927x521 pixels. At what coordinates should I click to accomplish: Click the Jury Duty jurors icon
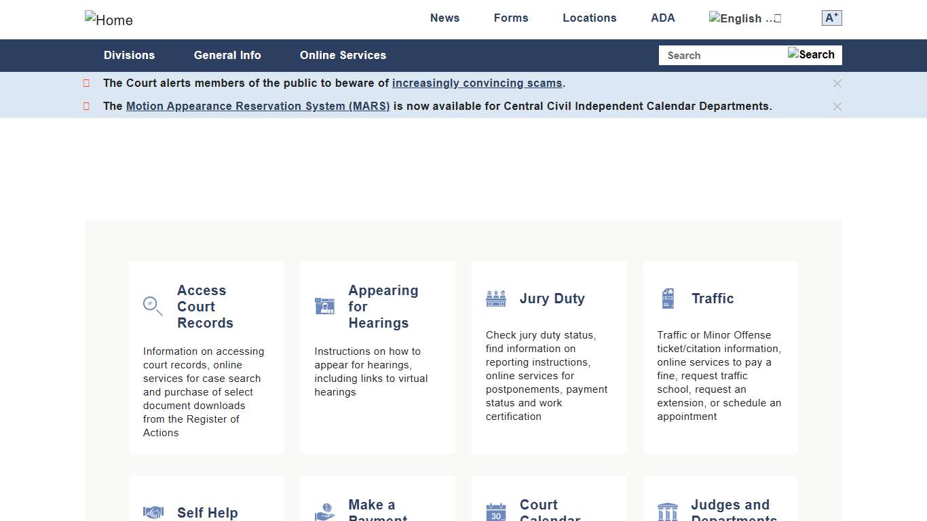496,298
